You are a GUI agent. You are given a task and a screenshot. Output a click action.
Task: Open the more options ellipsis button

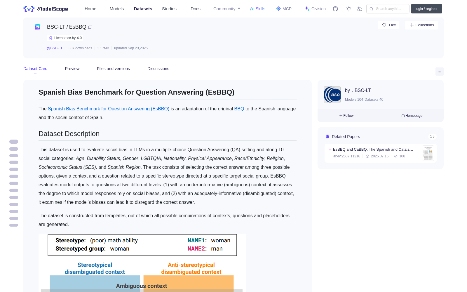[439, 72]
